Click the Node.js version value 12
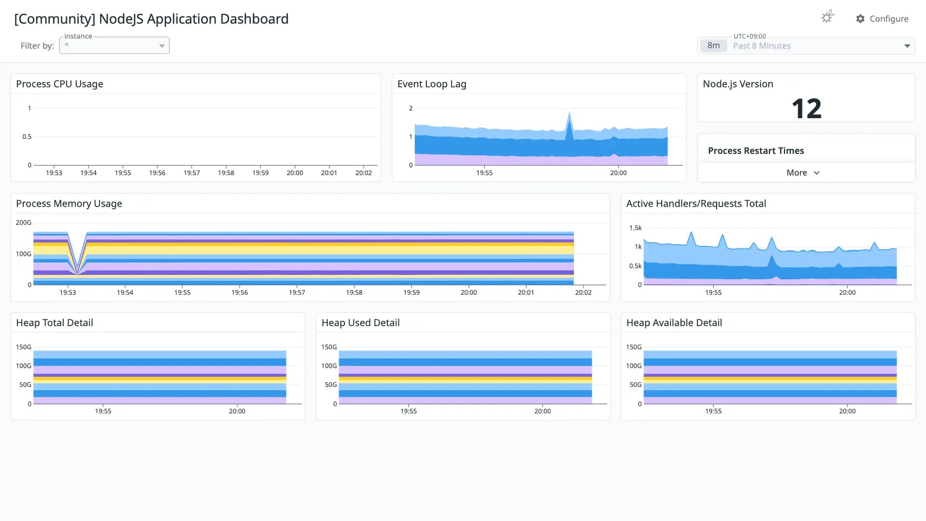 tap(806, 109)
